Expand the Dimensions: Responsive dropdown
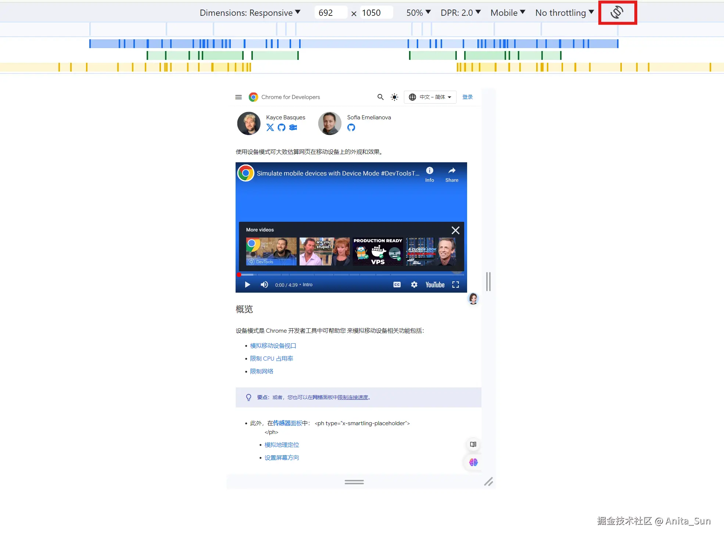724x539 pixels. pyautogui.click(x=250, y=13)
